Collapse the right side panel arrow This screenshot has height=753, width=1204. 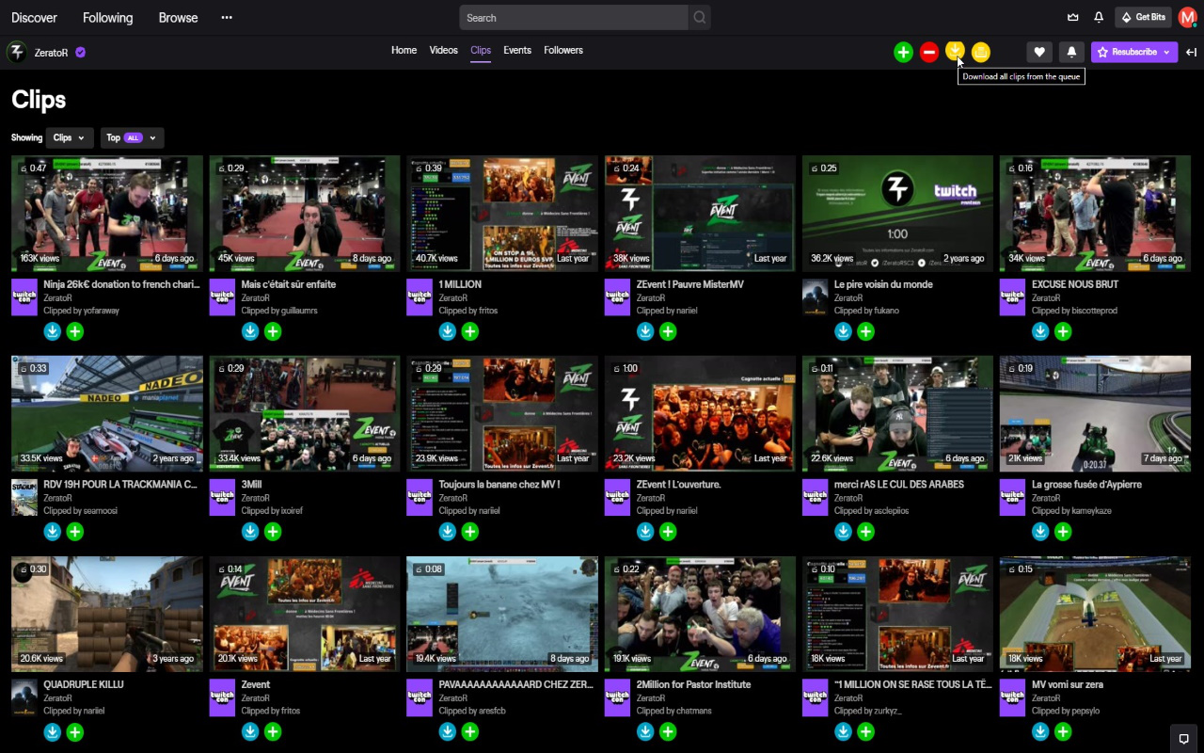[x=1191, y=53]
